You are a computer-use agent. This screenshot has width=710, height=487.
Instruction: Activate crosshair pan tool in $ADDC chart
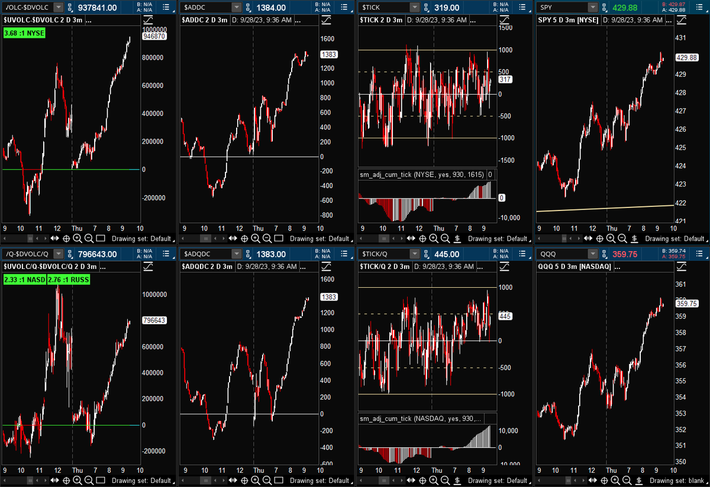pos(244,239)
